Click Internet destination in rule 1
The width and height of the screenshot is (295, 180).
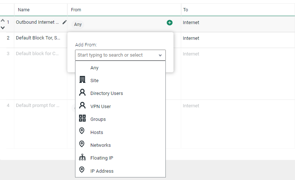[x=191, y=23]
